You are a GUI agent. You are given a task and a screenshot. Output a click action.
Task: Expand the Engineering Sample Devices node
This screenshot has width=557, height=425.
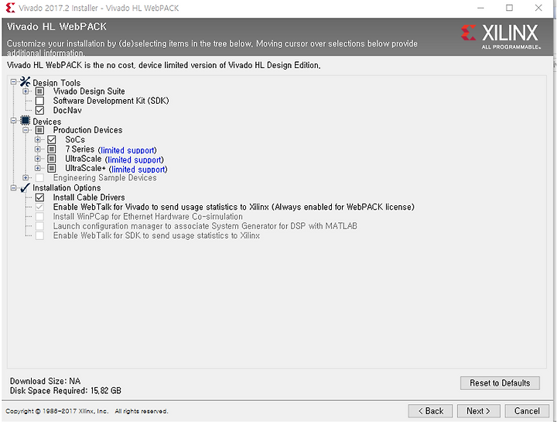[26, 178]
